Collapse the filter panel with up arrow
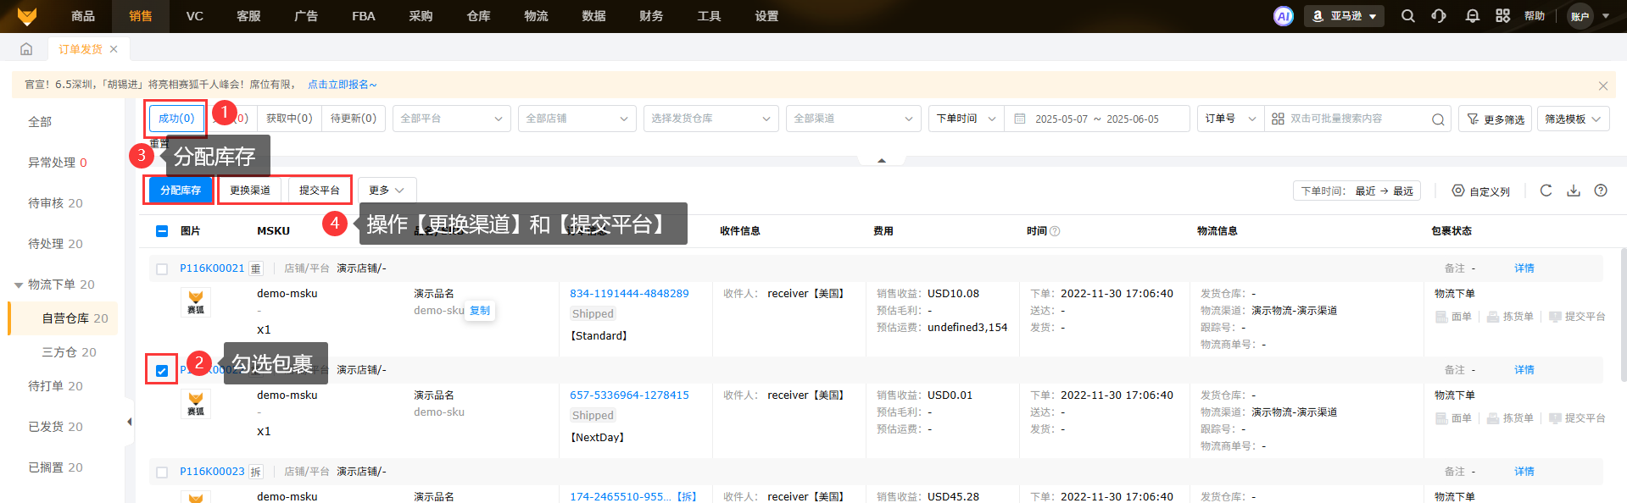The image size is (1627, 503). tap(882, 160)
